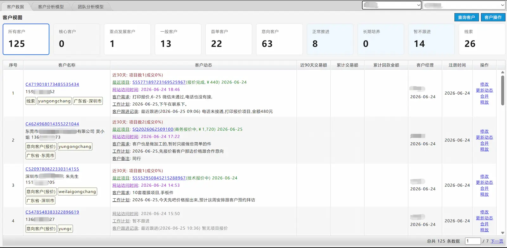Open the 客户分析模型 tab
Screen dimensions: 507x248
click(x=51, y=7)
